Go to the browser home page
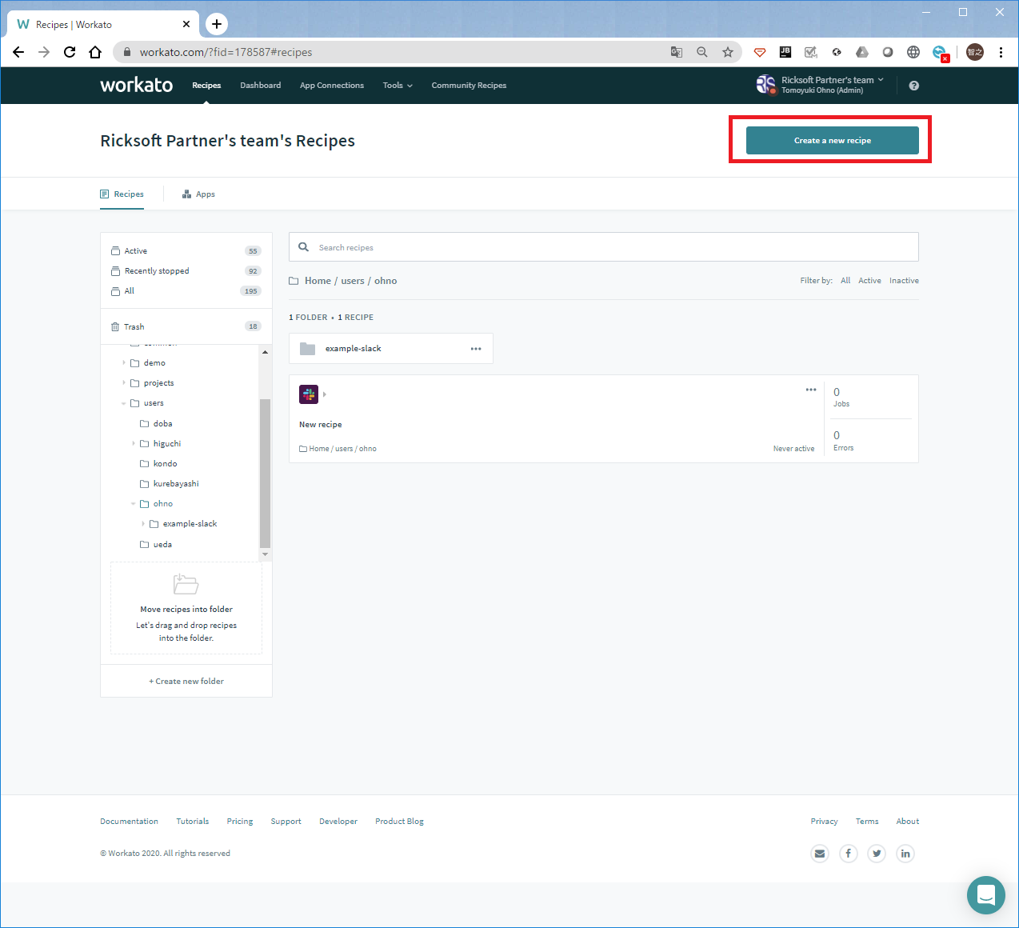The image size is (1019, 928). coord(95,52)
